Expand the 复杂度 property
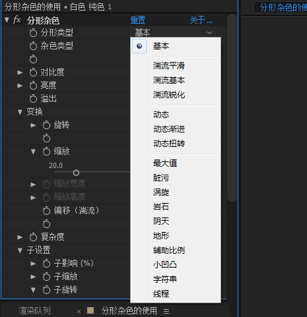The image size is (307, 317). click(20, 237)
